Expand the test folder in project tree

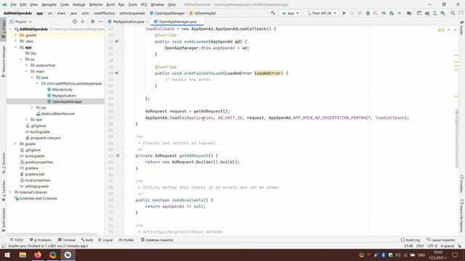coord(26,120)
